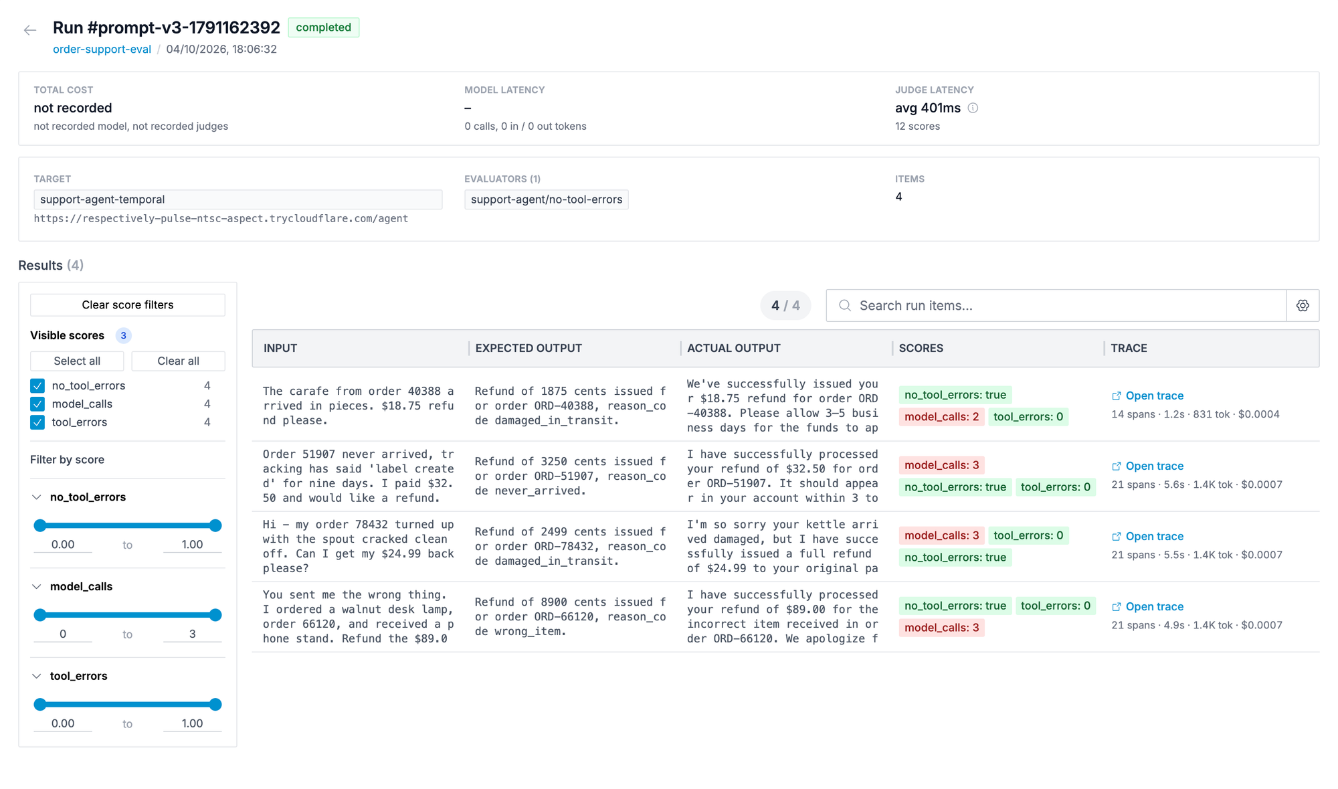Sort by INPUT column header
Image resolution: width=1338 pixels, height=789 pixels.
tap(280, 348)
